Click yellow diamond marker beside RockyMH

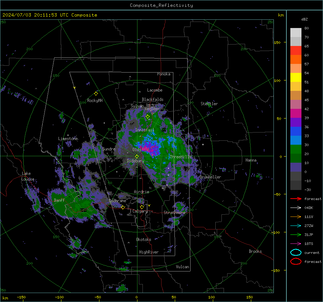[96, 94]
